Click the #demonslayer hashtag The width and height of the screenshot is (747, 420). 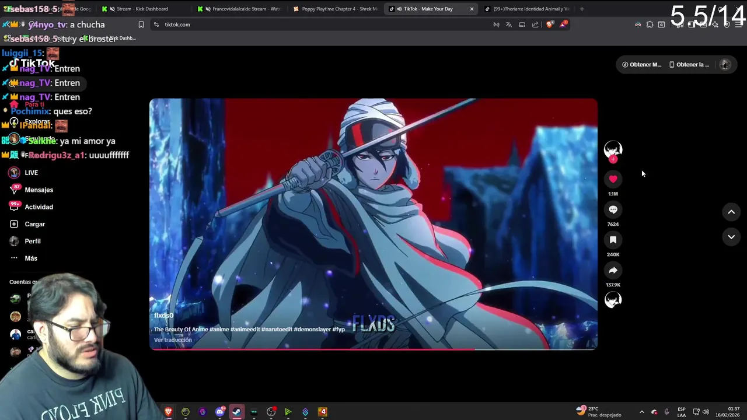312,330
